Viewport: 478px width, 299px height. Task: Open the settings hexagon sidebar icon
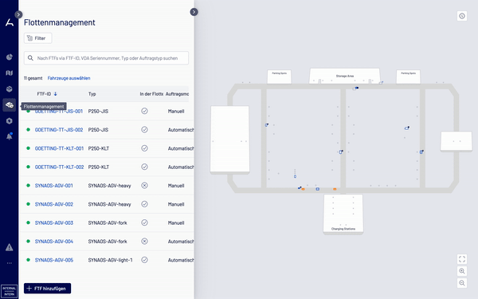tap(9, 121)
